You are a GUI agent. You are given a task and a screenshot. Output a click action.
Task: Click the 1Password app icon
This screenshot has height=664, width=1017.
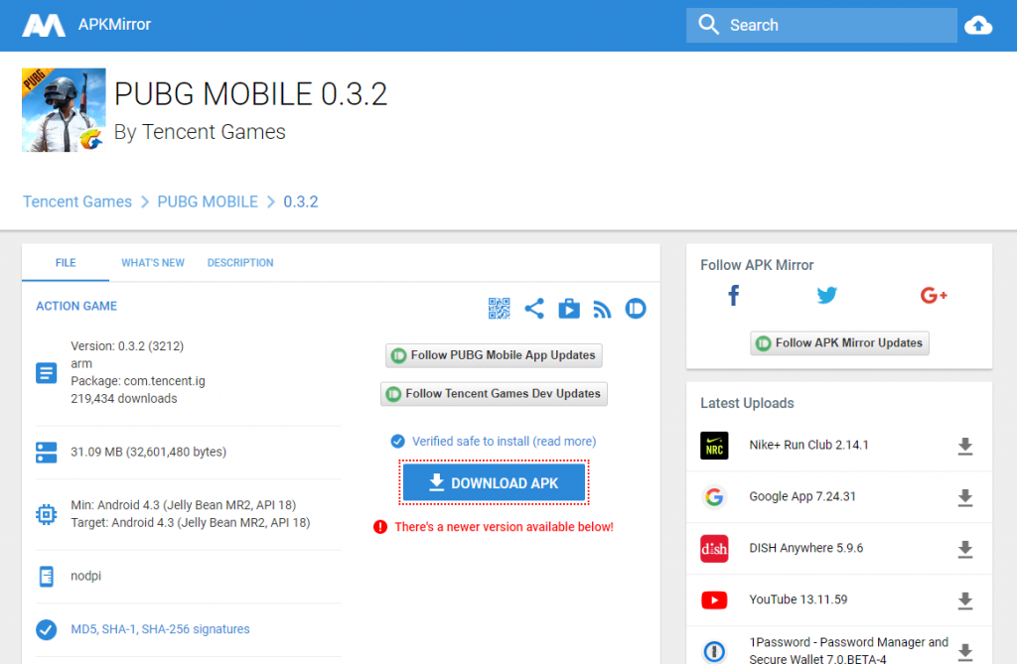click(714, 651)
